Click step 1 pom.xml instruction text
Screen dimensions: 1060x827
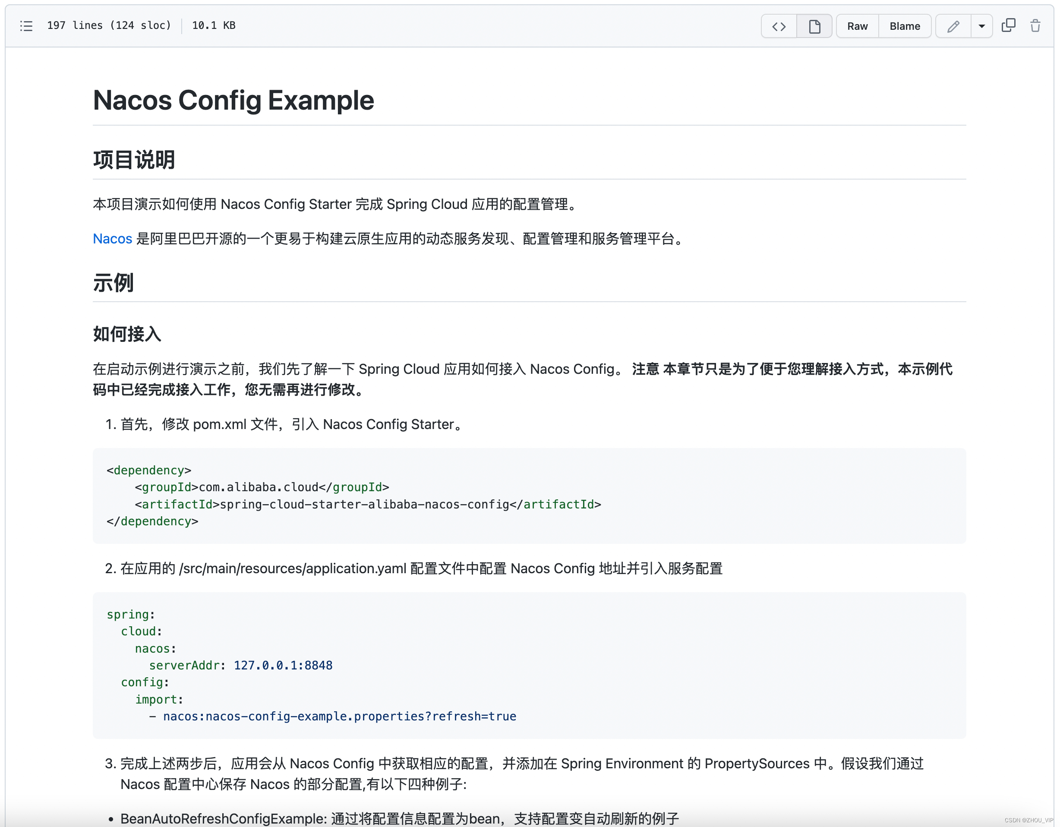(293, 424)
